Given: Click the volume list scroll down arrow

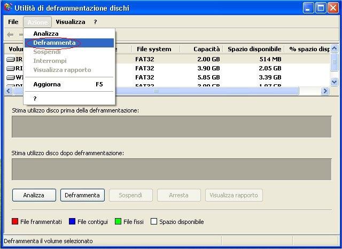Looking at the screenshot, I should point(335,82).
